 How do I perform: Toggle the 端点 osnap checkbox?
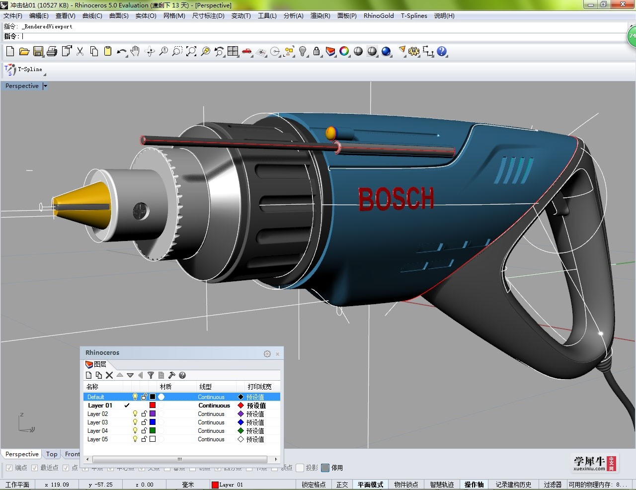pyautogui.click(x=9, y=468)
